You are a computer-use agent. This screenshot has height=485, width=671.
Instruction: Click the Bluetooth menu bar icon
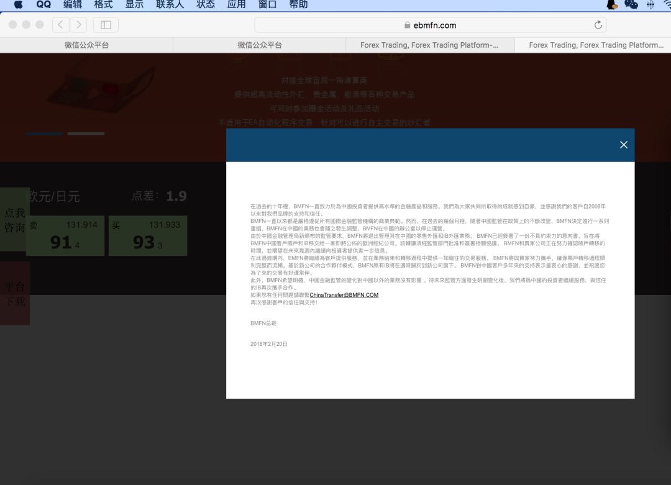click(x=650, y=5)
